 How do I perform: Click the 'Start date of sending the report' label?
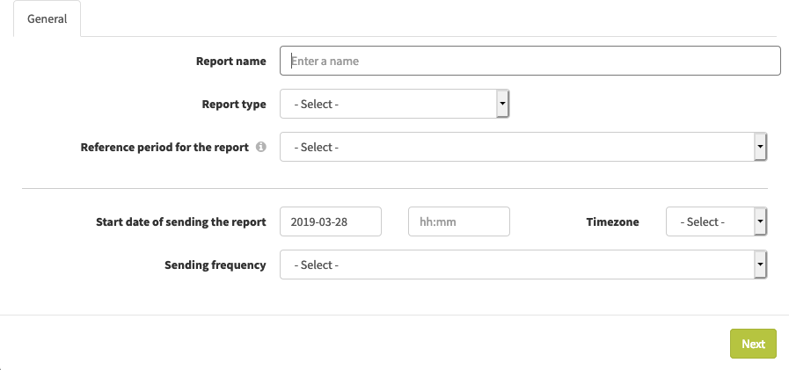coord(181,221)
